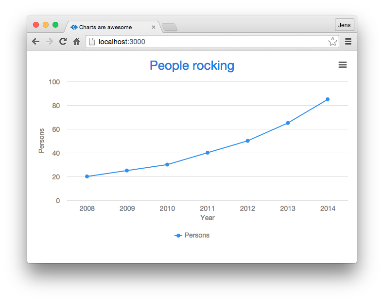Image resolution: width=384 pixels, height=302 pixels.
Task: Open the home page icon
Action: point(77,42)
